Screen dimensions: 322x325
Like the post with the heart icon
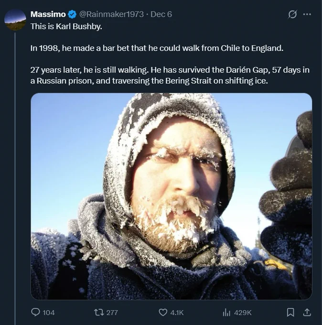coord(163,312)
